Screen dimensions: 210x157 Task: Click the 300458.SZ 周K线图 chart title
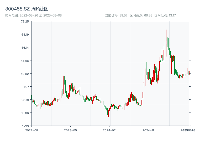coord(27,9)
